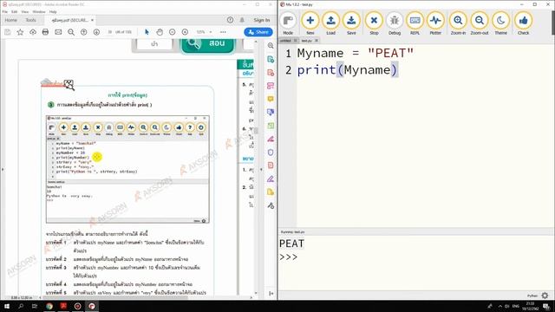Print the PDF with printer icon
The width and height of the screenshot is (555, 312).
click(x=45, y=32)
